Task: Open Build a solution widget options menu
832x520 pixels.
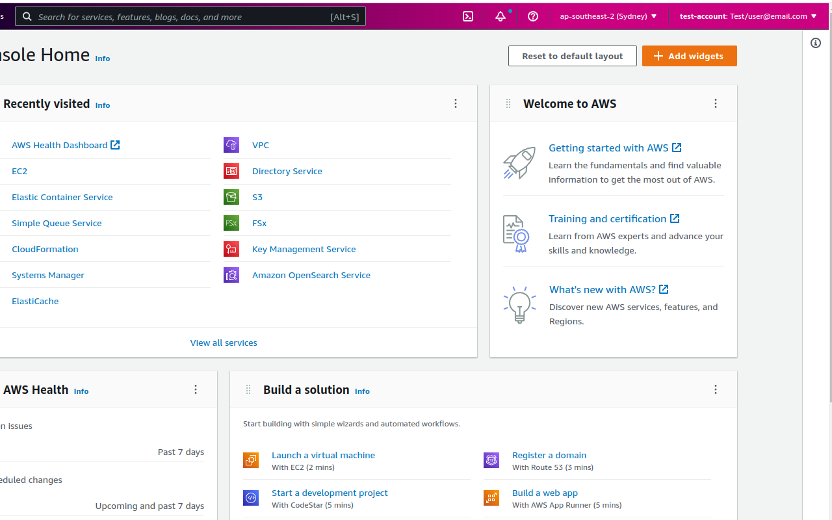Action: pyautogui.click(x=716, y=389)
